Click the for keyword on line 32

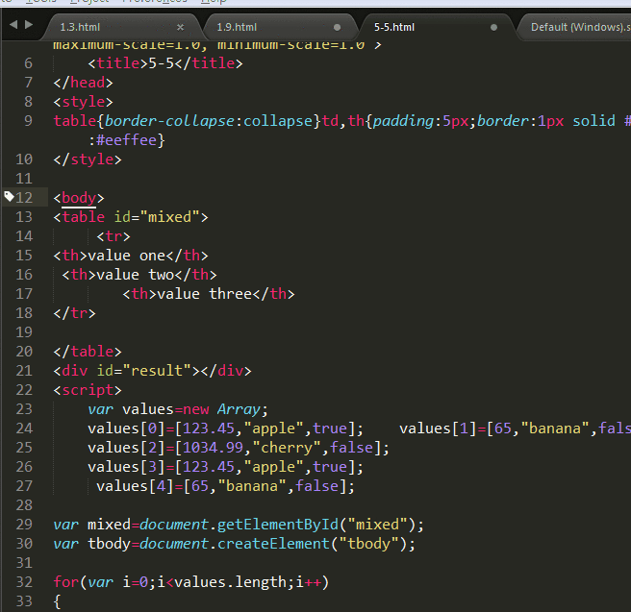coord(65,582)
